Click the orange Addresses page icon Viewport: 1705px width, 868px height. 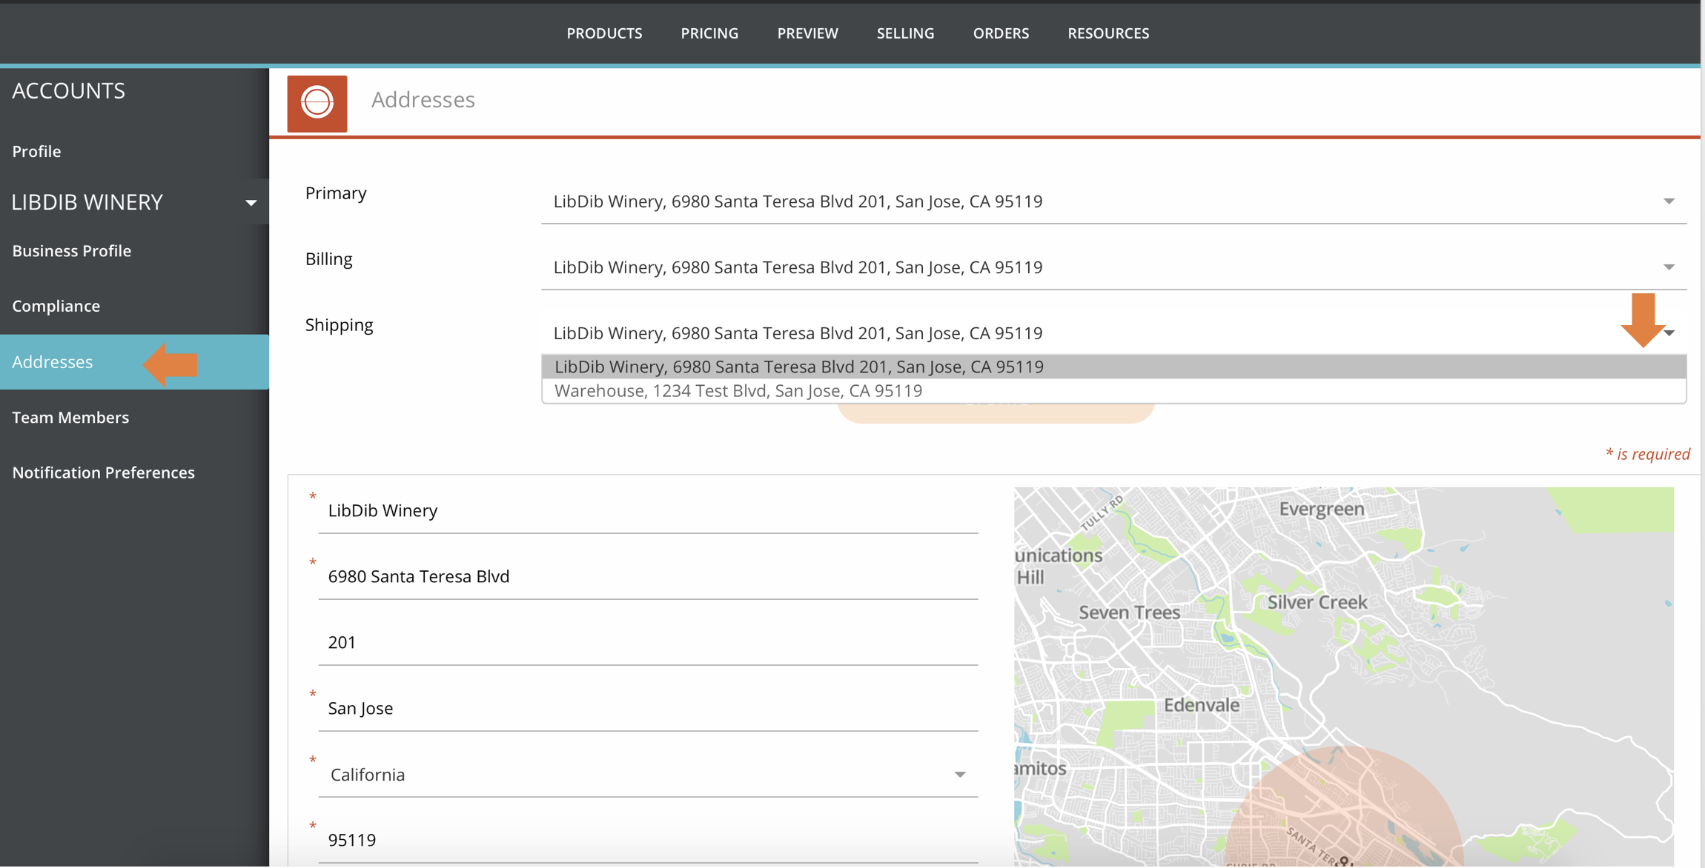coord(317,103)
